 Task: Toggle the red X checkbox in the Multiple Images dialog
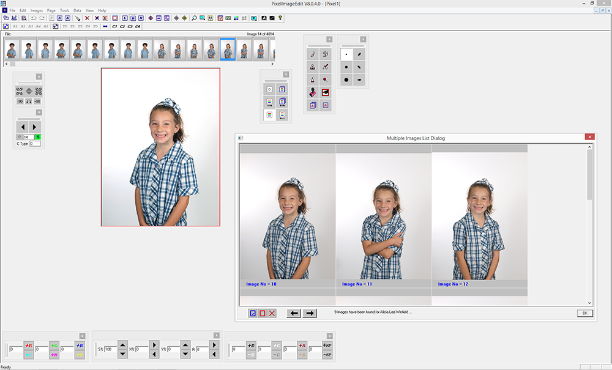click(x=271, y=313)
